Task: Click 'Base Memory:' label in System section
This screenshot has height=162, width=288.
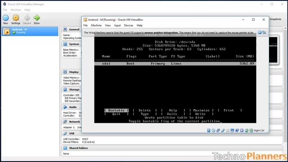Action: [71, 50]
